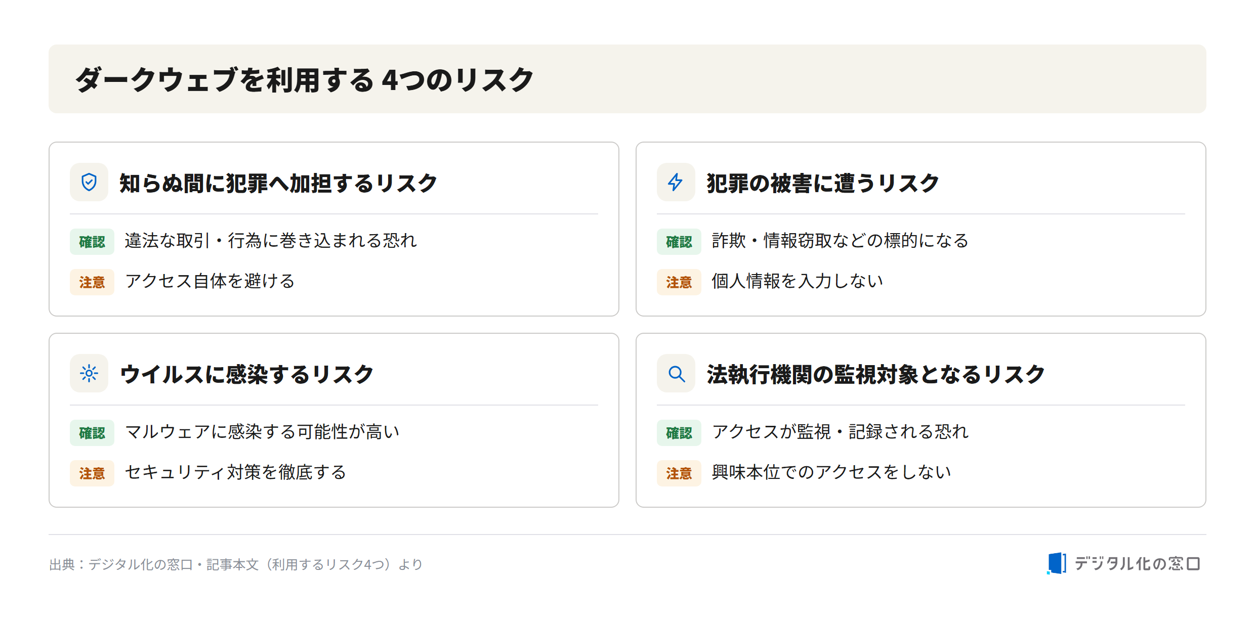Click the shield check icon
The image size is (1255, 623).
(89, 182)
